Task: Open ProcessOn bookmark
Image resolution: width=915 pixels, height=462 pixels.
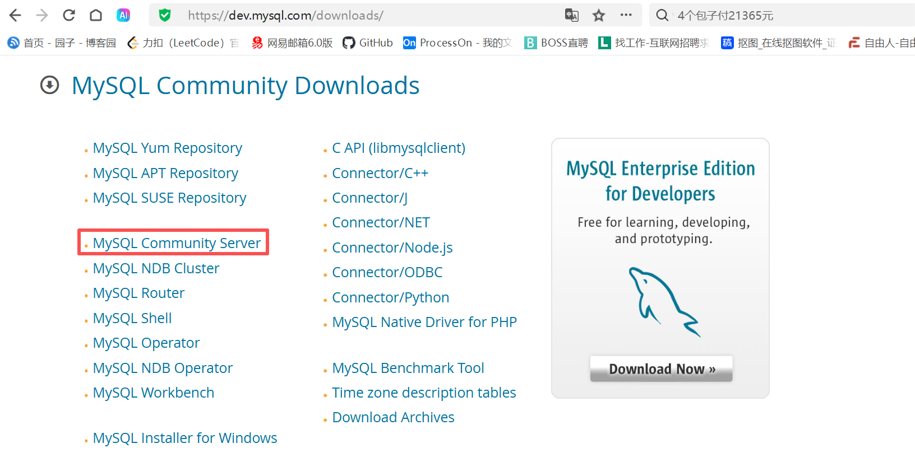Action: tap(457, 43)
